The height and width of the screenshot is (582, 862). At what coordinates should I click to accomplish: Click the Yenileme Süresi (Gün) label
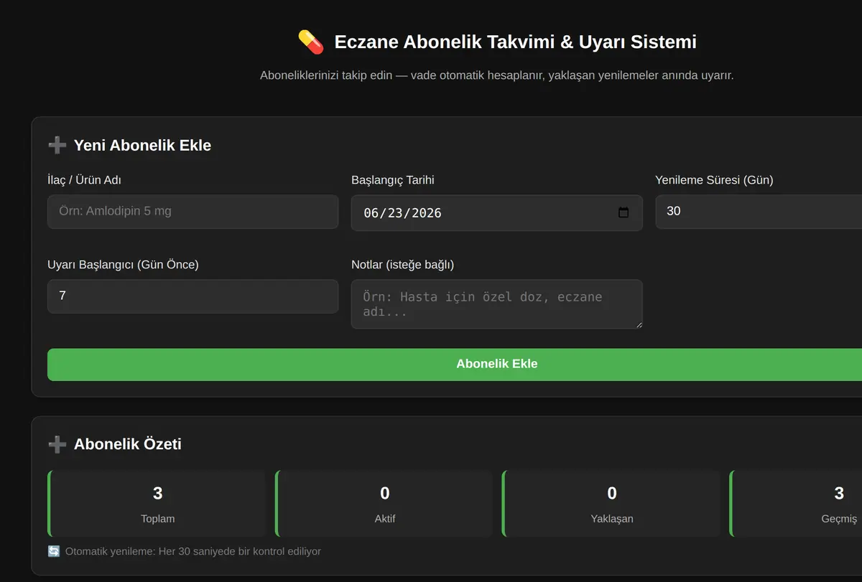tap(714, 180)
